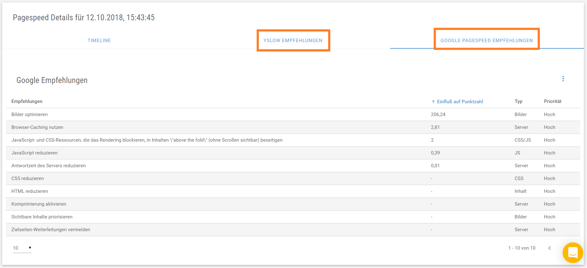The width and height of the screenshot is (587, 268).
Task: Select the Bilder optimieren row
Action: click(293, 115)
